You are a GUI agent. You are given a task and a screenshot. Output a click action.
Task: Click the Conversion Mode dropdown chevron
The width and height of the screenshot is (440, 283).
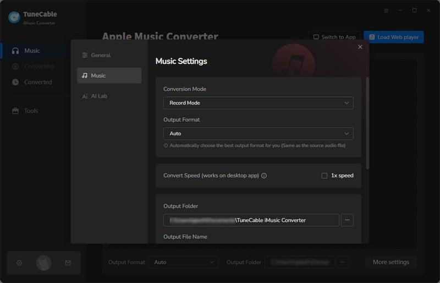(346, 103)
